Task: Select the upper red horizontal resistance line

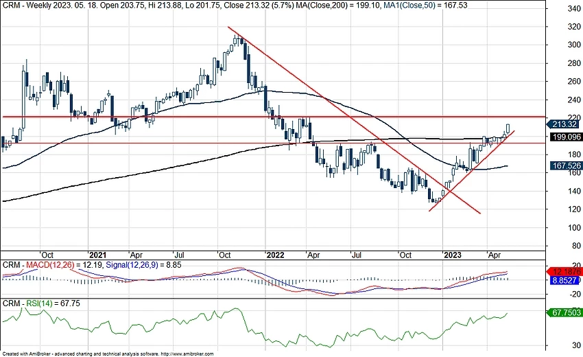Action: (206, 117)
